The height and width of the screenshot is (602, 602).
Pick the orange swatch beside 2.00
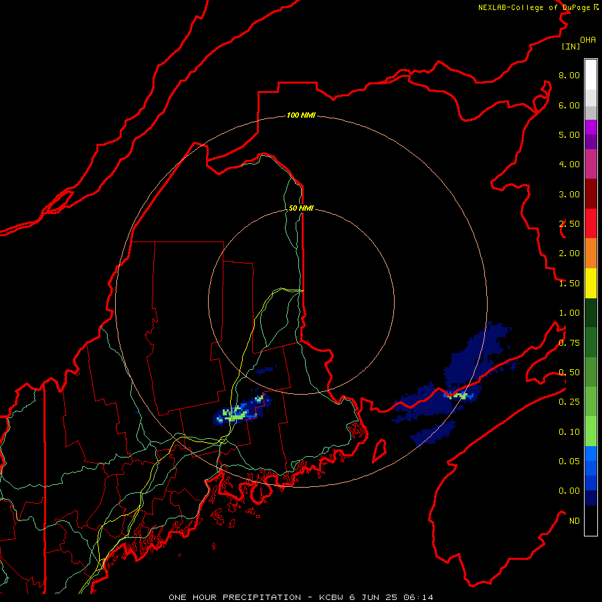pos(591,253)
